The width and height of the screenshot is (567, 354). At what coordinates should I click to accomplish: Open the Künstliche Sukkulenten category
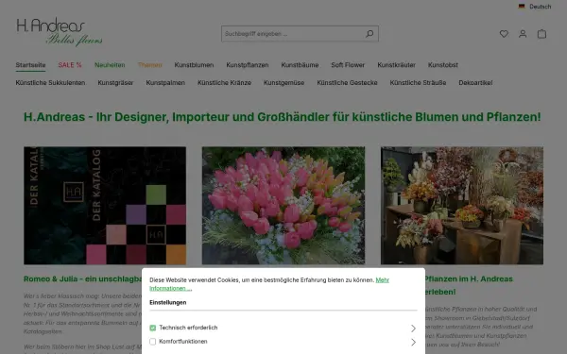(x=50, y=83)
